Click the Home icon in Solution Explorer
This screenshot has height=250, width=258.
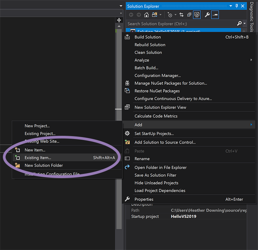coord(146,15)
